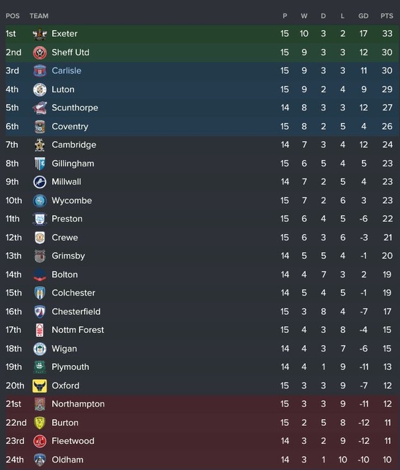Click the POS column header
The width and height of the screenshot is (400, 470).
13,16
